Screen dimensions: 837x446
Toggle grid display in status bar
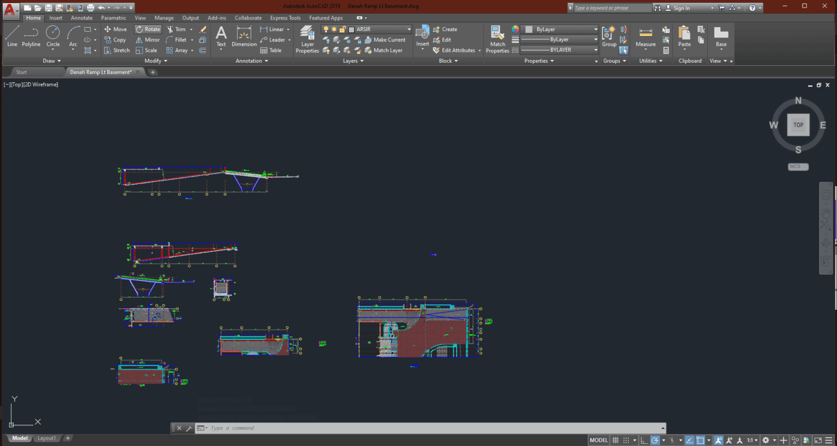point(615,440)
